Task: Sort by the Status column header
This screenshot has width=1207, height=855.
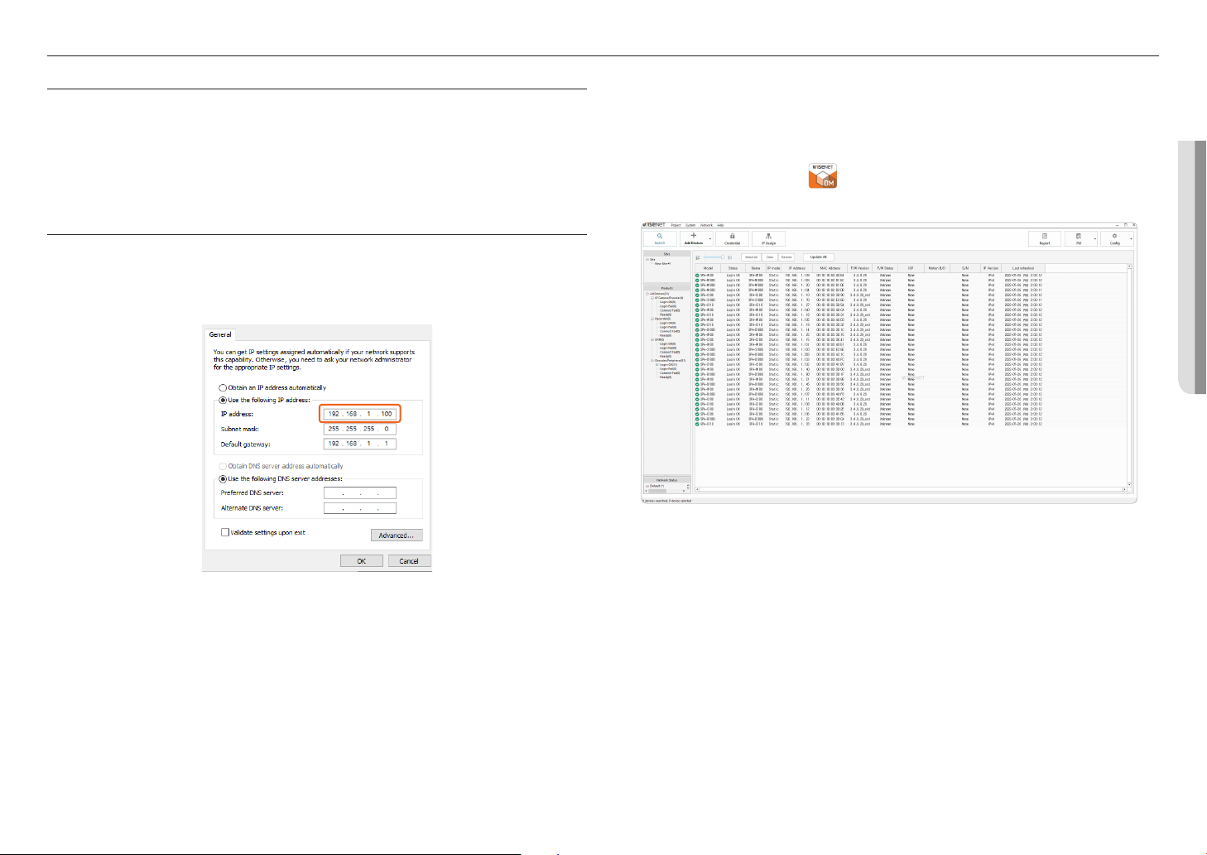Action: (x=733, y=268)
